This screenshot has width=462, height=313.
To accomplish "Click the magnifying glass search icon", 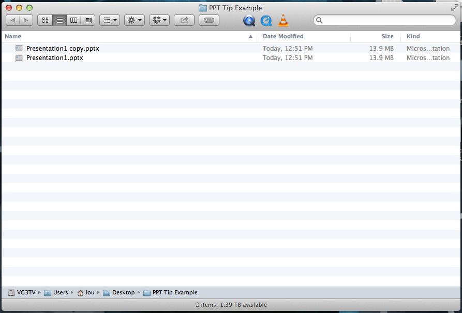I will tap(319, 20).
